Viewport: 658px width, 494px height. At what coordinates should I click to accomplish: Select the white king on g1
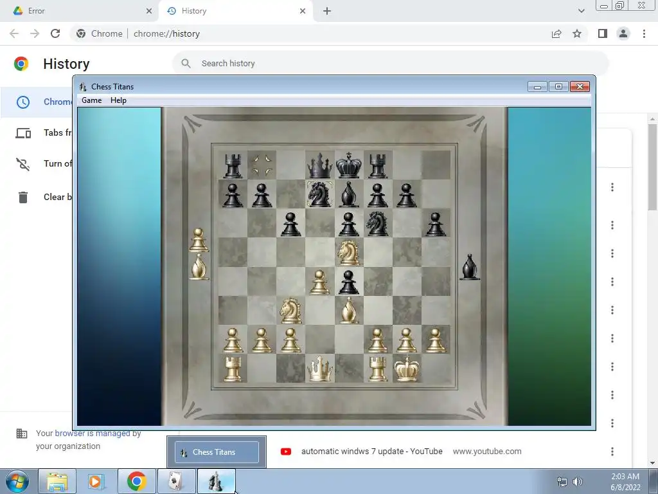pos(407,369)
